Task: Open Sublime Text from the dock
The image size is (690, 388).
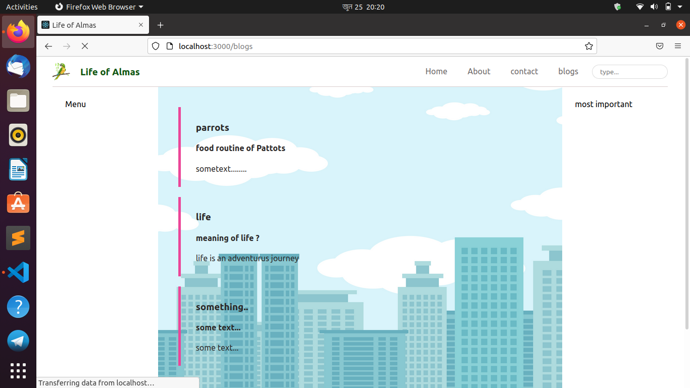Action: (18, 237)
